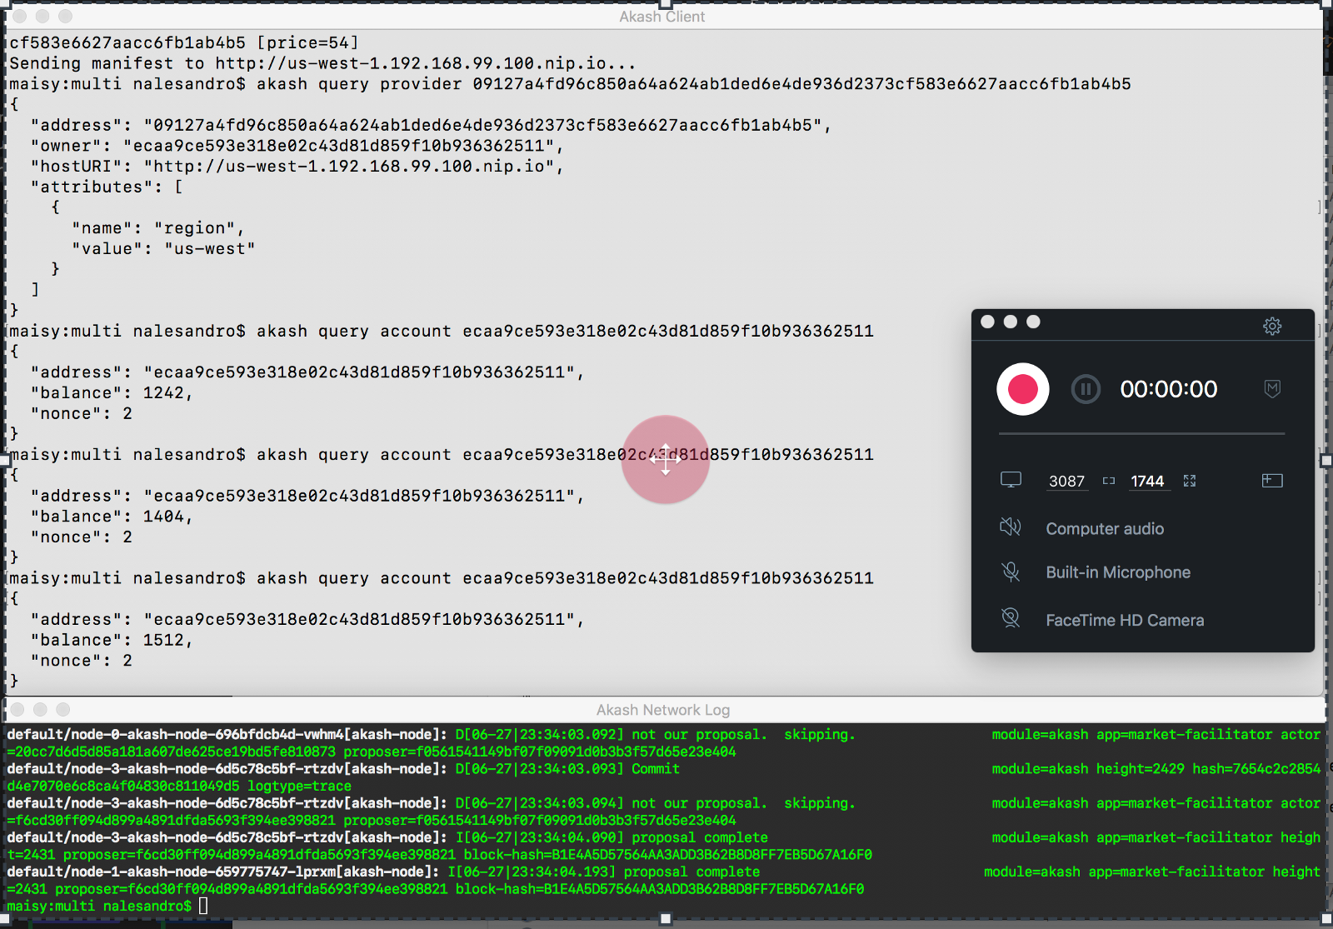Click the line reading "balance": 1404
Image resolution: width=1333 pixels, height=929 pixels.
(x=112, y=517)
